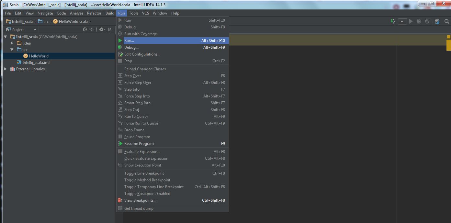Viewport: 451px width, 223px height.
Task: Click Show Execution Point entry
Action: pos(173,165)
